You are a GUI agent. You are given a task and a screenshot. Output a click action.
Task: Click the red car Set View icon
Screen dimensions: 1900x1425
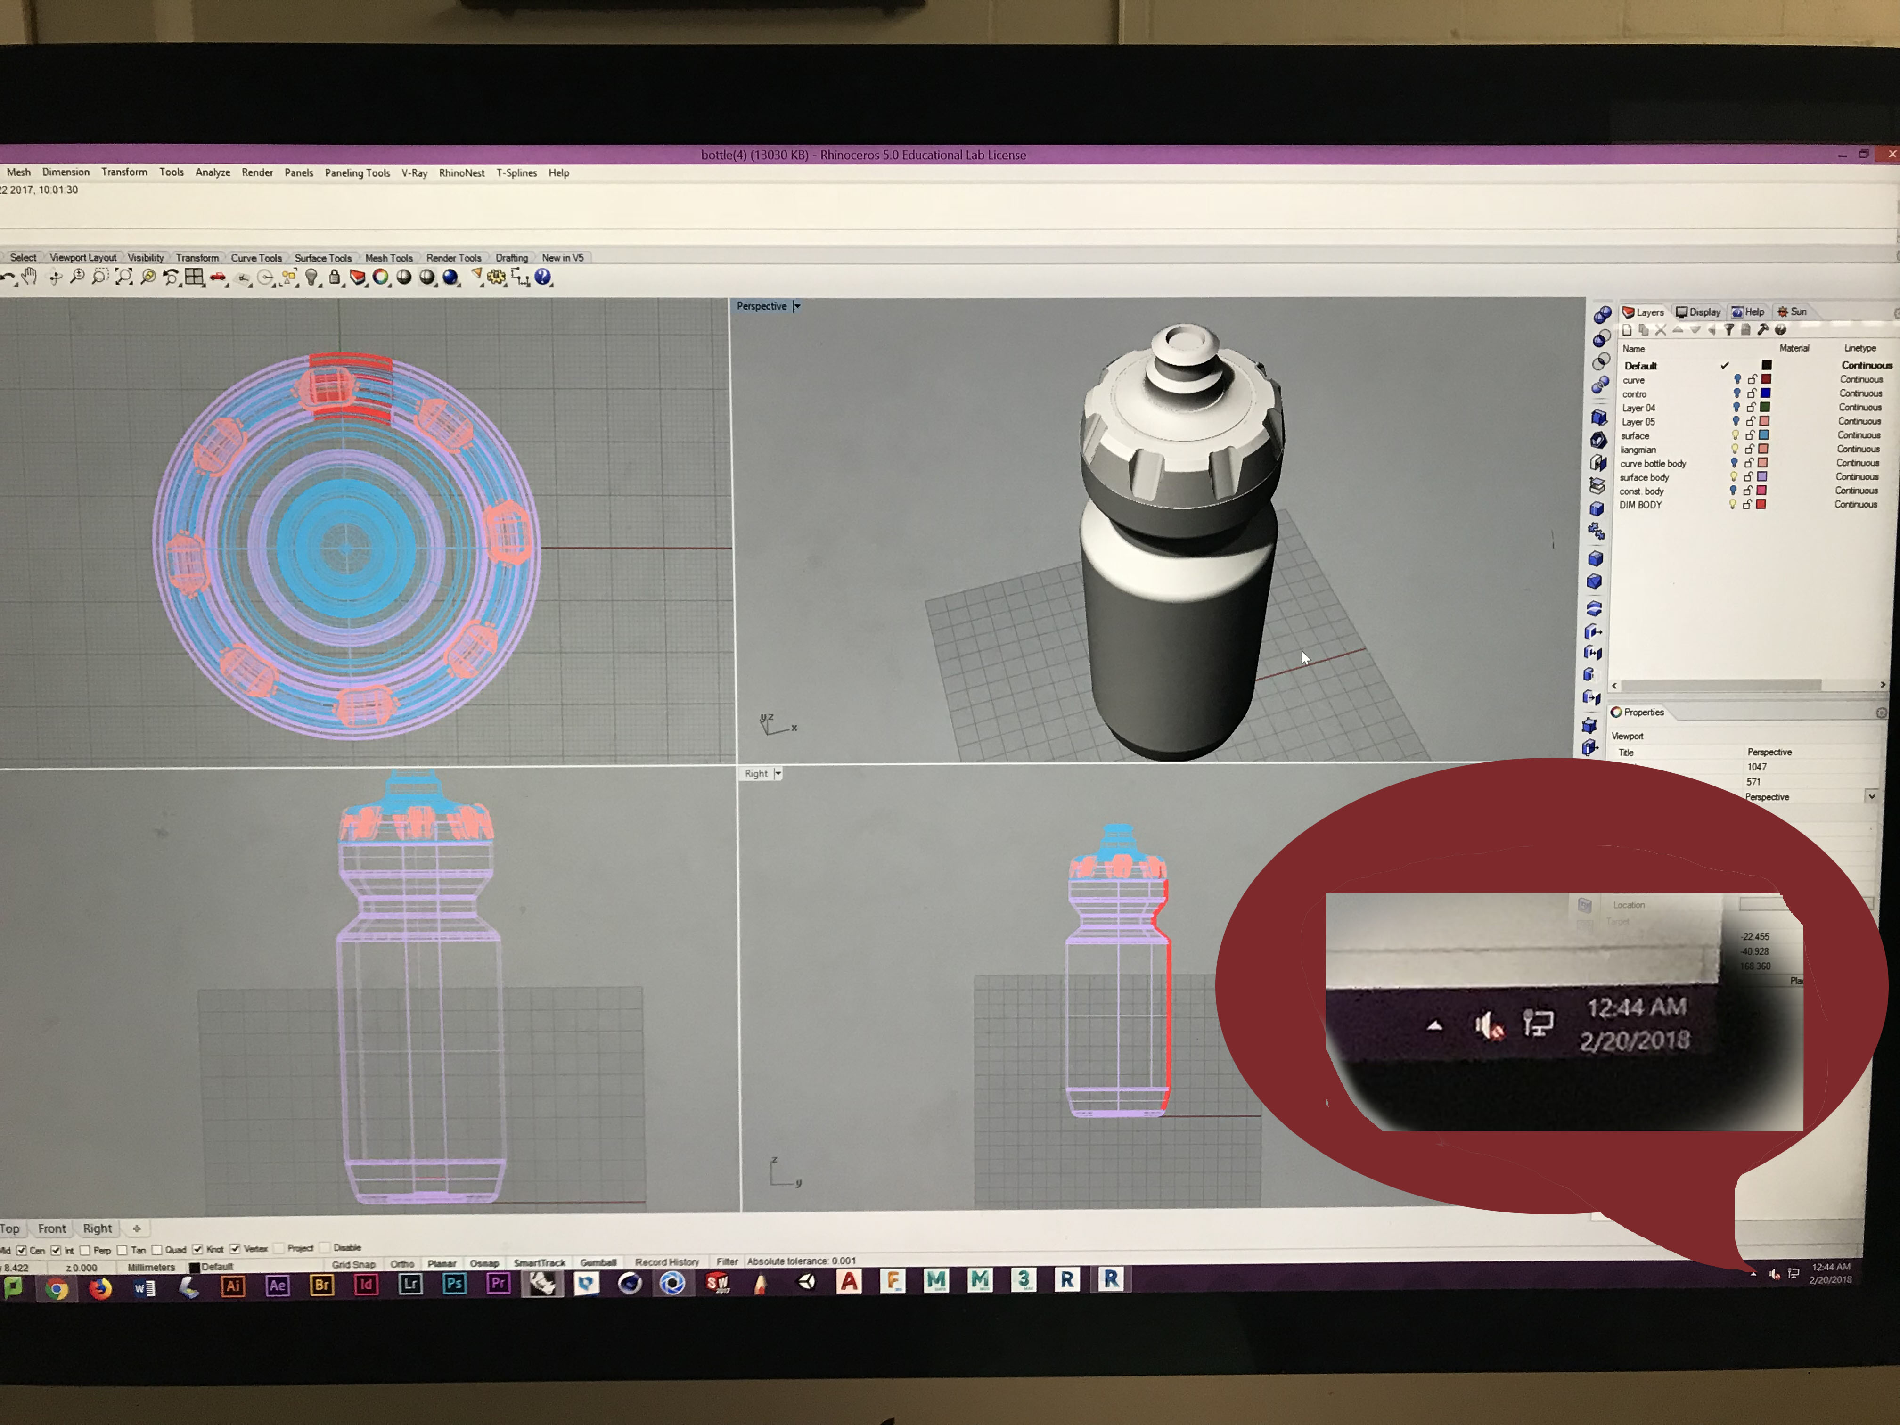(219, 278)
